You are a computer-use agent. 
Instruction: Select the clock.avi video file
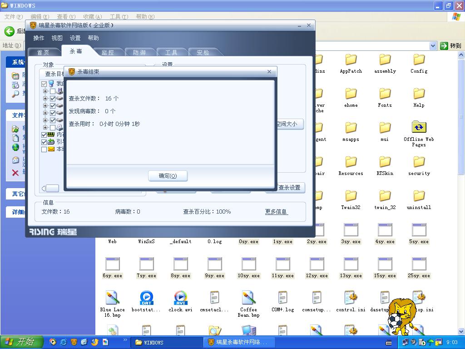(x=181, y=298)
